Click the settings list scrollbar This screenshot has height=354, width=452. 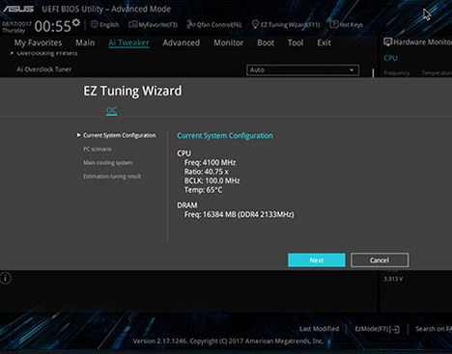373,73
